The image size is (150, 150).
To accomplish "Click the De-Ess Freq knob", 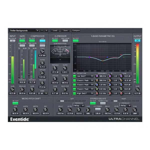I will [x=42, y=52].
